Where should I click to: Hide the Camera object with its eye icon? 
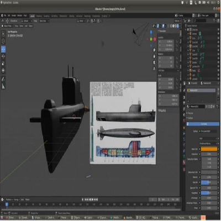tap(218, 34)
